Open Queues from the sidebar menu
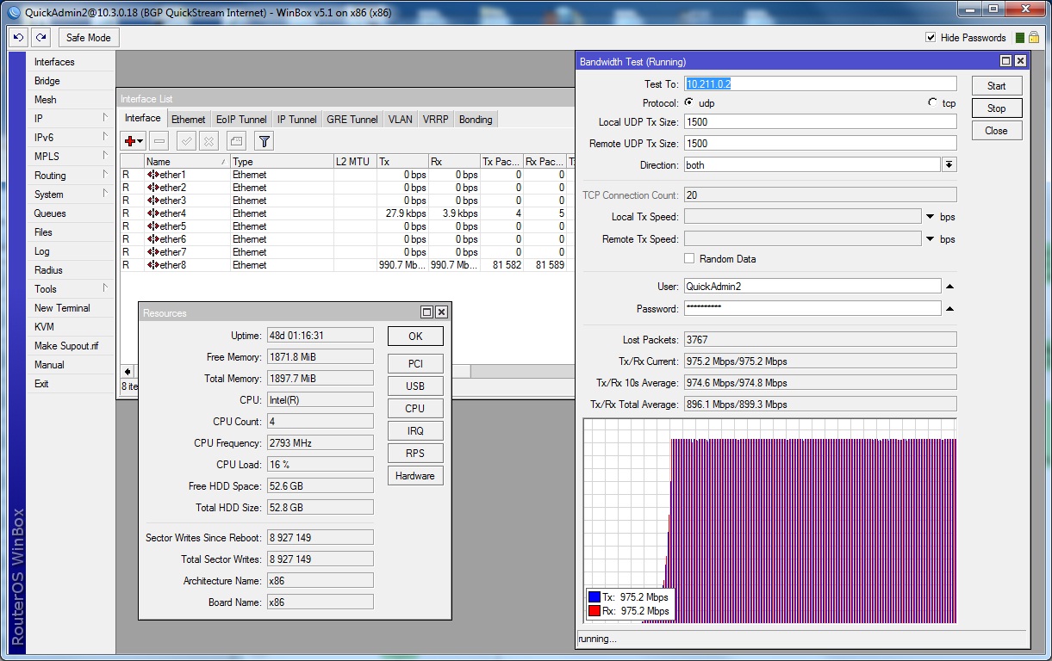 pyautogui.click(x=50, y=213)
